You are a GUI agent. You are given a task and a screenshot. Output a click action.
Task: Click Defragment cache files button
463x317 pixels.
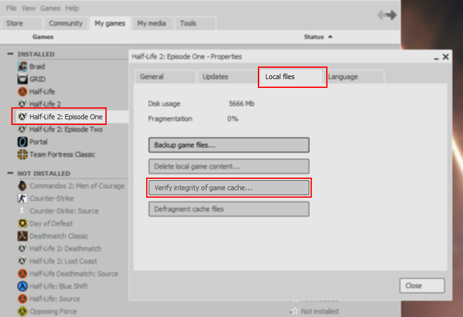229,209
